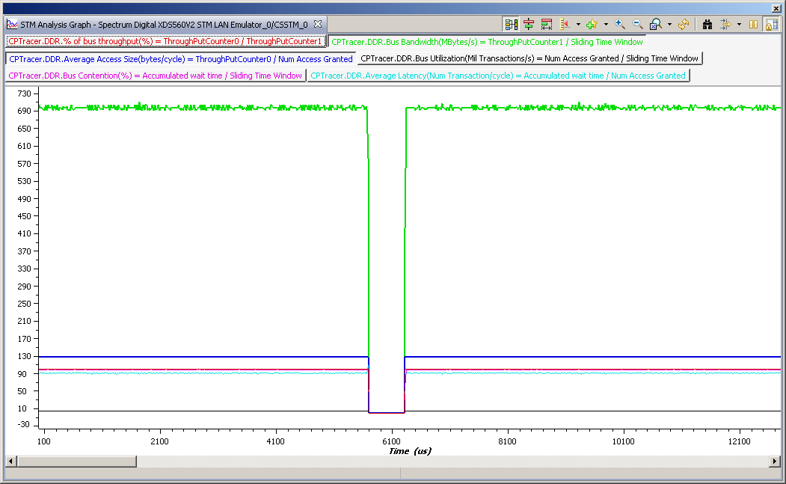Click the 'Time (us)' axis label

click(x=410, y=451)
